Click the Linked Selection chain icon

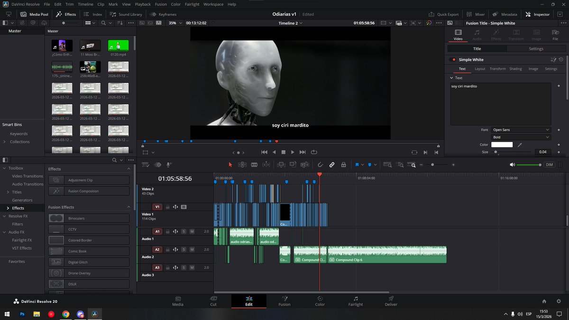pyautogui.click(x=332, y=165)
